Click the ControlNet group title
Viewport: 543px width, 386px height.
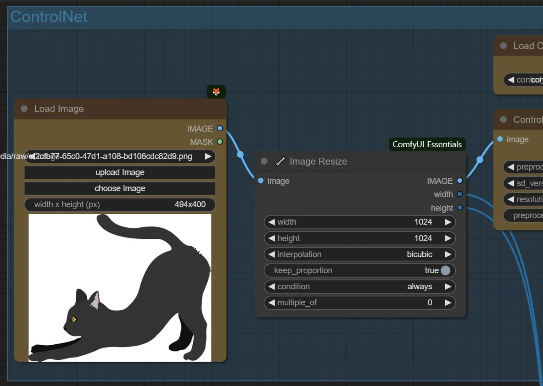49,17
